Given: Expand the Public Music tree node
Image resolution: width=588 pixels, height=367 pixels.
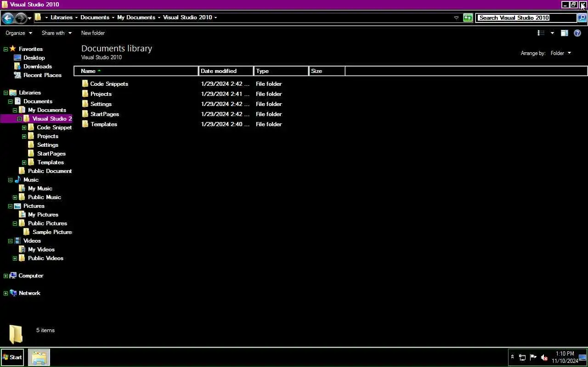Looking at the screenshot, I should tap(15, 197).
